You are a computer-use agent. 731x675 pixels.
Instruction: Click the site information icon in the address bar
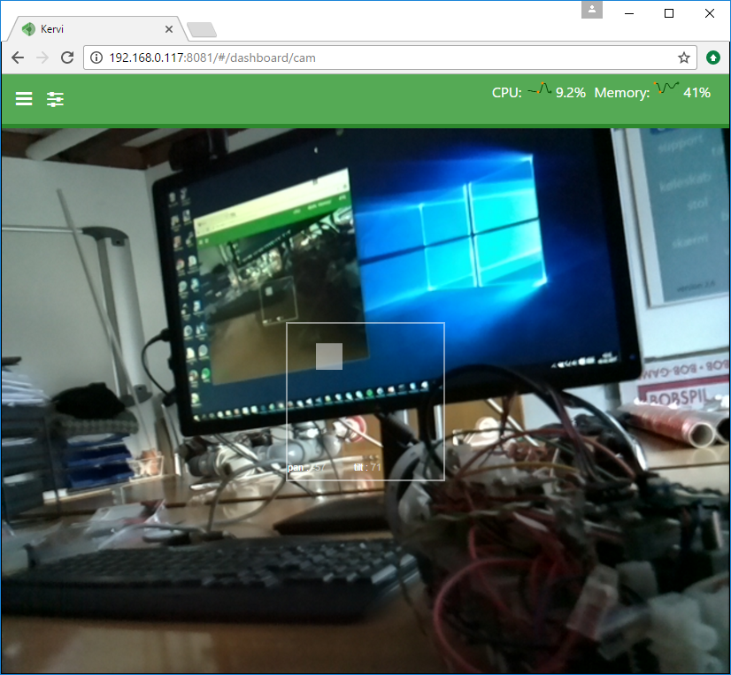click(x=96, y=58)
